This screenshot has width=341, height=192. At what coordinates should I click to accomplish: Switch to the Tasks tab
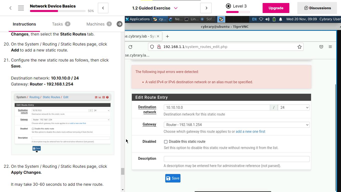click(57, 24)
